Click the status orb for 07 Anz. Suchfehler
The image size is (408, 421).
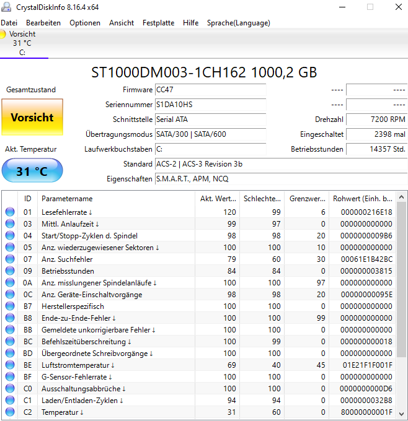(10, 259)
